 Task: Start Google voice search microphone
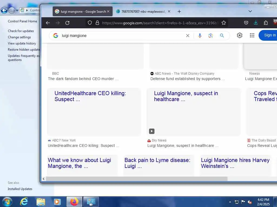[x=200, y=36]
